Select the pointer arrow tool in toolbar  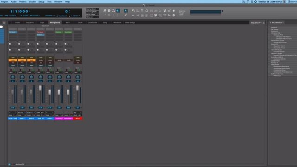(126, 11)
